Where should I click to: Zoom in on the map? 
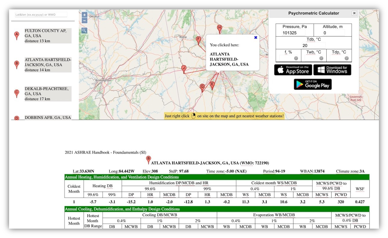(x=84, y=15)
